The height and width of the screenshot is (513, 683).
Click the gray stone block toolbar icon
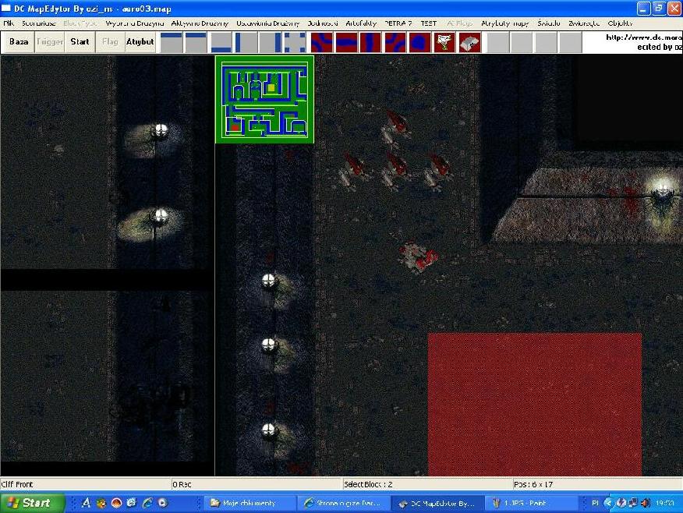pyautogui.click(x=469, y=42)
